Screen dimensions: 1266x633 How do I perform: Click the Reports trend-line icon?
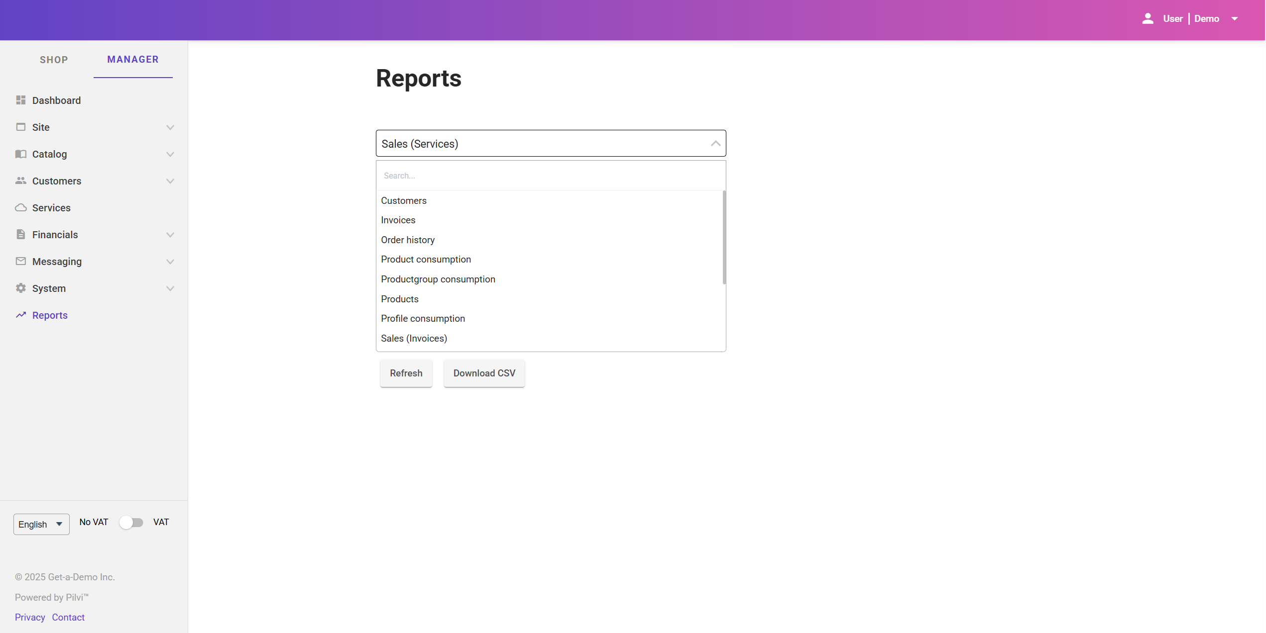point(20,315)
